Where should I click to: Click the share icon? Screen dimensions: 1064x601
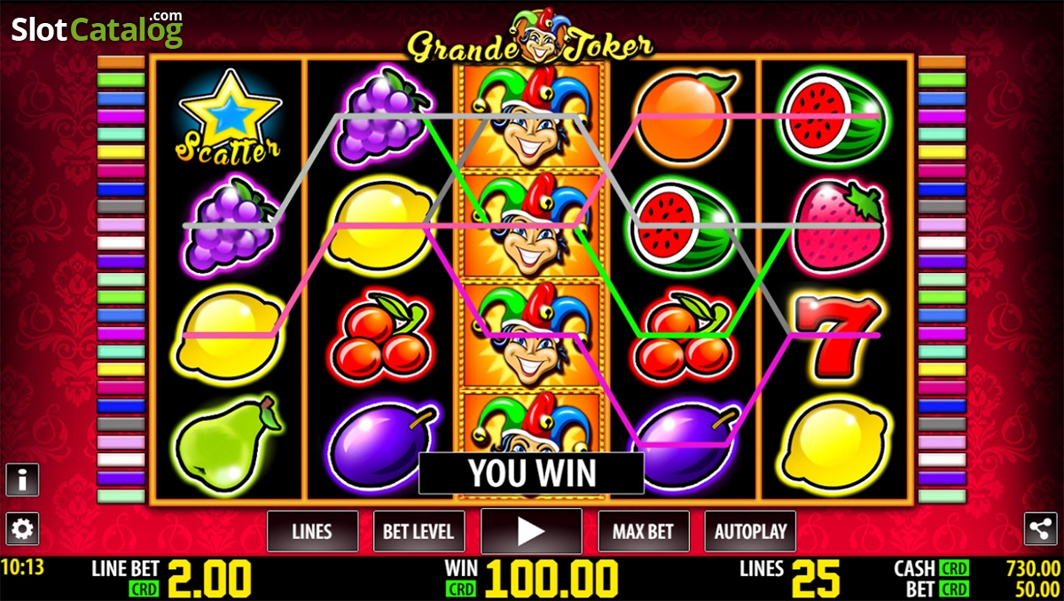[x=1040, y=529]
